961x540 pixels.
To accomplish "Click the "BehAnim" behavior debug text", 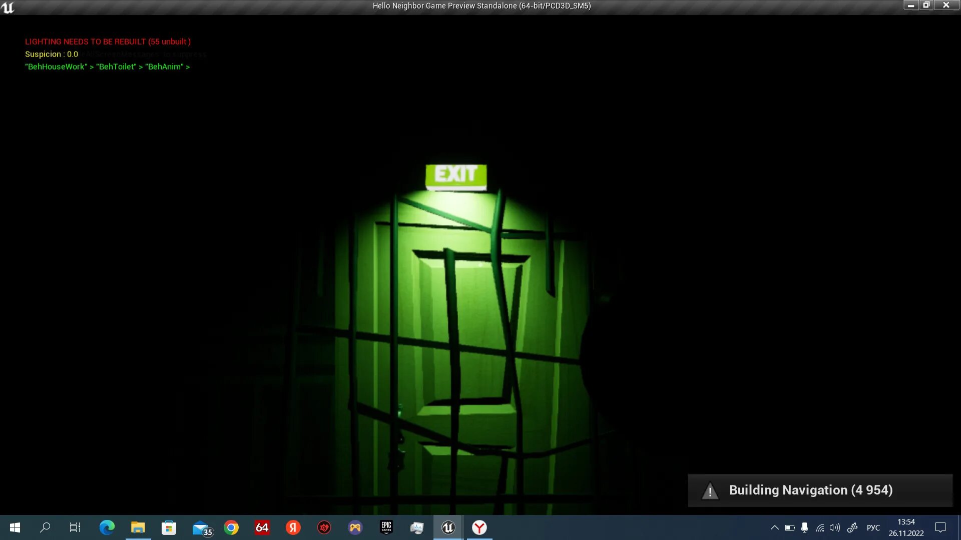I will 164,66.
